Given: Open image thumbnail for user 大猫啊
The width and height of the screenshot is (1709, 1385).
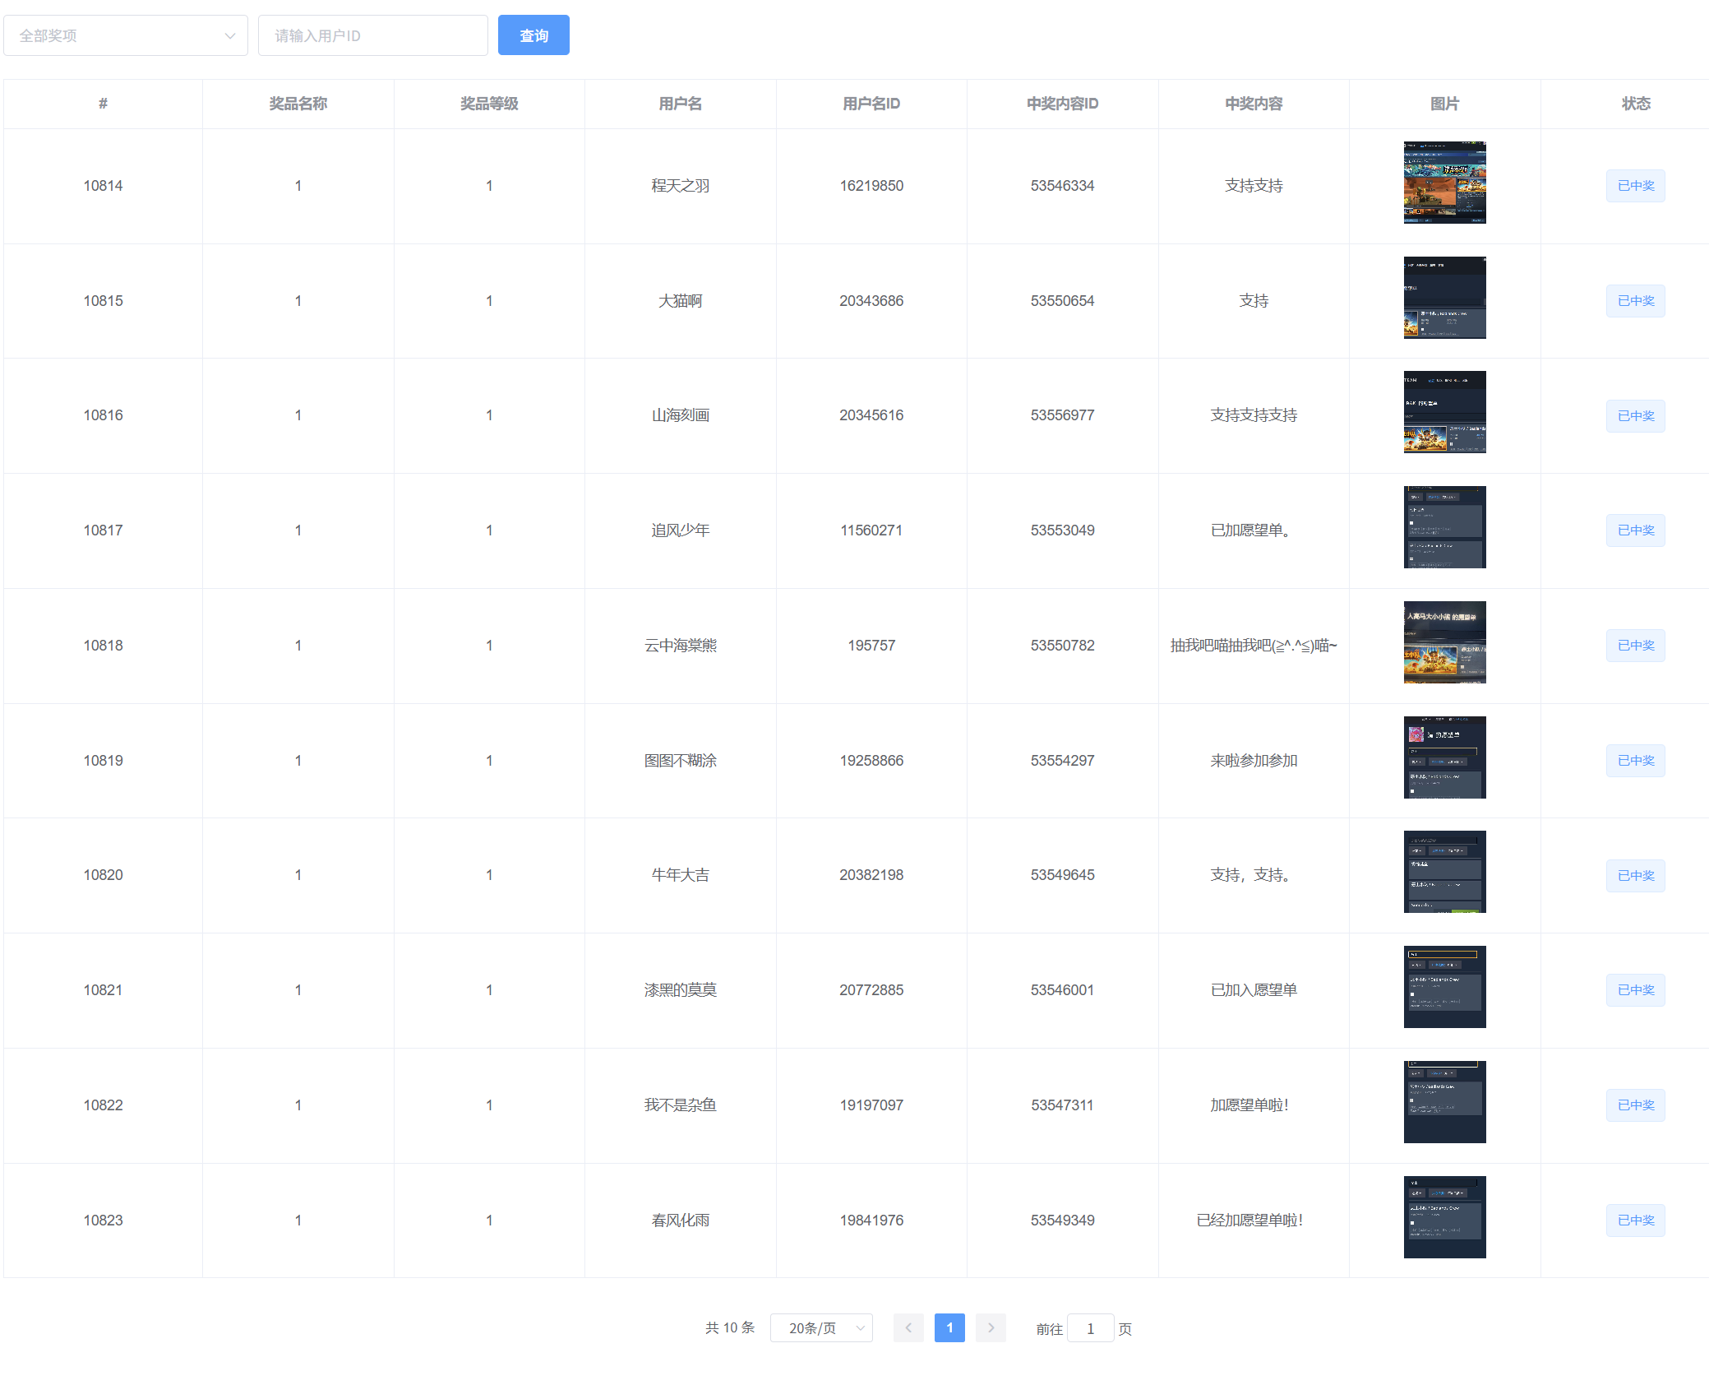Looking at the screenshot, I should 1444,298.
